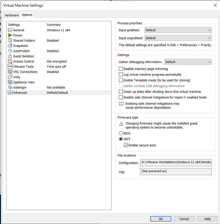
Task: Open Gather debugging information dropdown
Action: (188, 62)
